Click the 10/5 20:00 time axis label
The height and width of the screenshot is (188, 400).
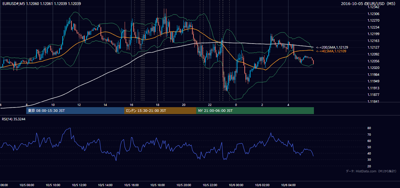[x=184, y=185]
